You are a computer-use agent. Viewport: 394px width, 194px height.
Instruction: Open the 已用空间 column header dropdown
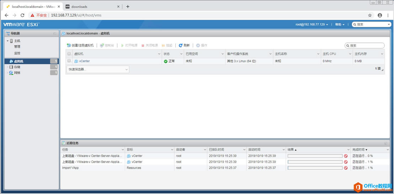(x=222, y=54)
